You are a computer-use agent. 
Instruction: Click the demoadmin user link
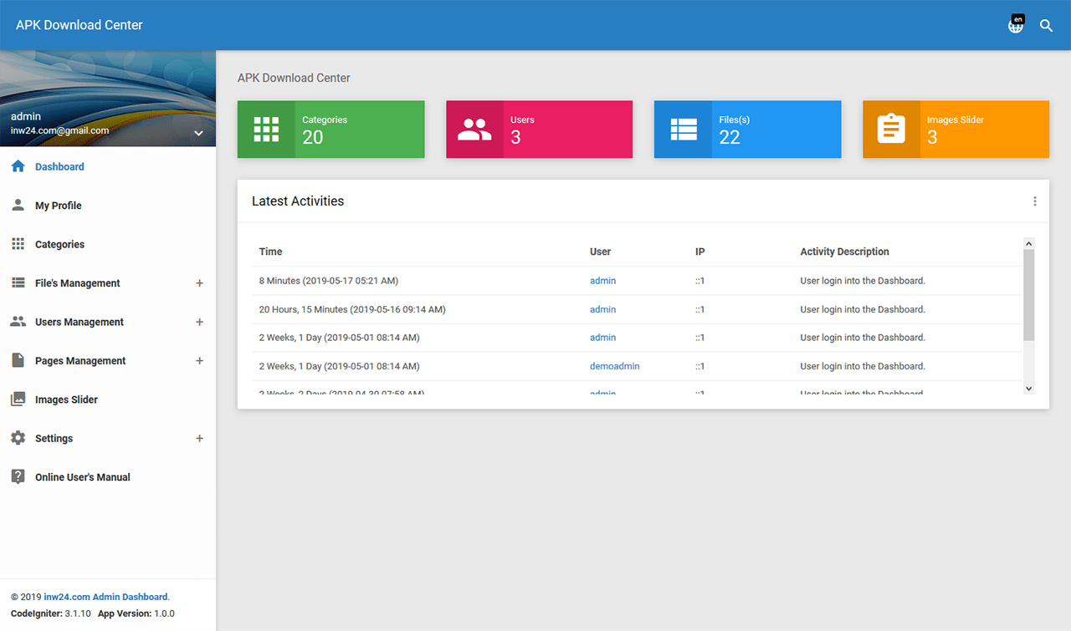614,366
